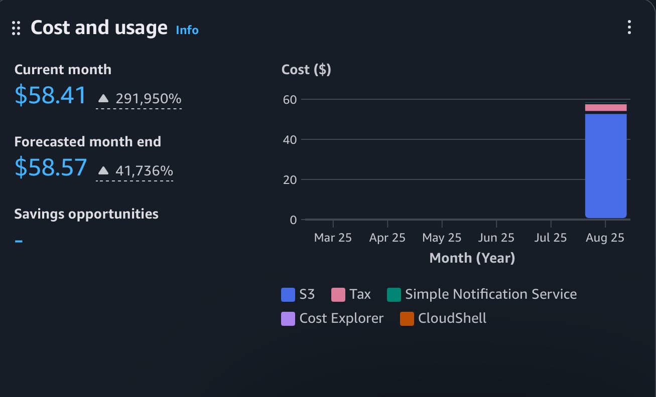Click the Simple Notification Service legend label
656x397 pixels.
tap(491, 294)
